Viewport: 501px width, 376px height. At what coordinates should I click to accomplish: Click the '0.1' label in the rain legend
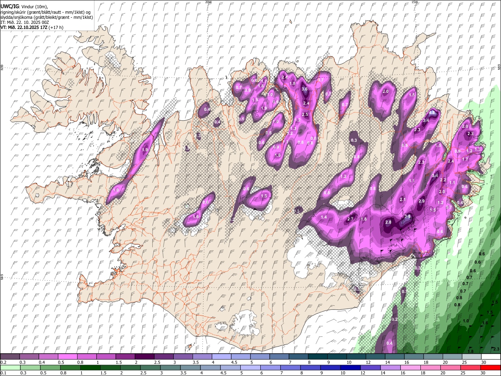pos(3,373)
